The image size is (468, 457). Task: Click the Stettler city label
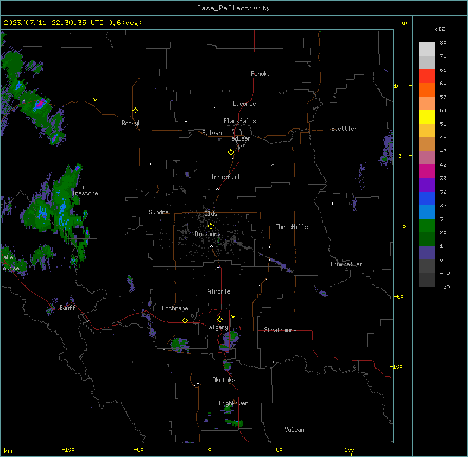click(344, 129)
